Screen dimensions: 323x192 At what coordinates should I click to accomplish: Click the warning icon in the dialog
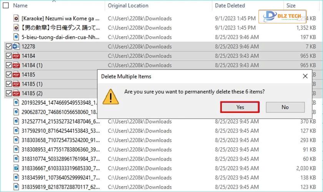[111, 97]
